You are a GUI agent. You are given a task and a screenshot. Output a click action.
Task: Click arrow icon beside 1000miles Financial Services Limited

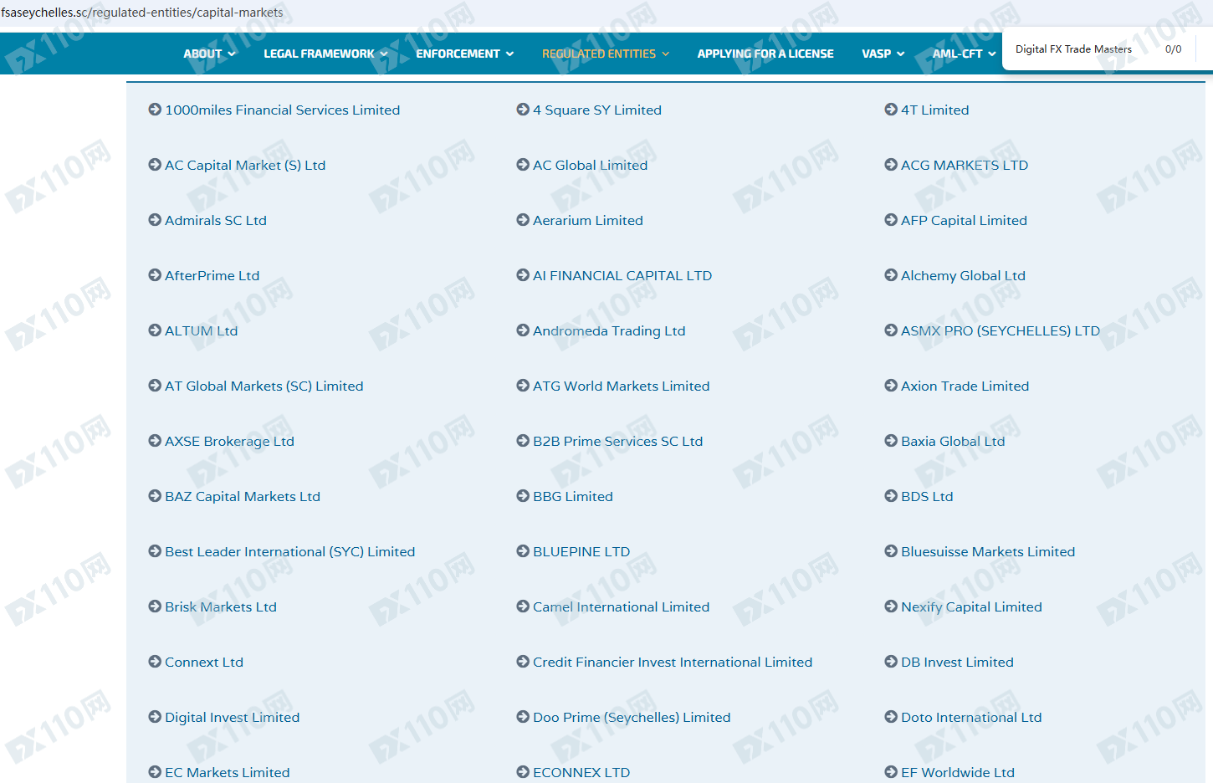(x=155, y=110)
